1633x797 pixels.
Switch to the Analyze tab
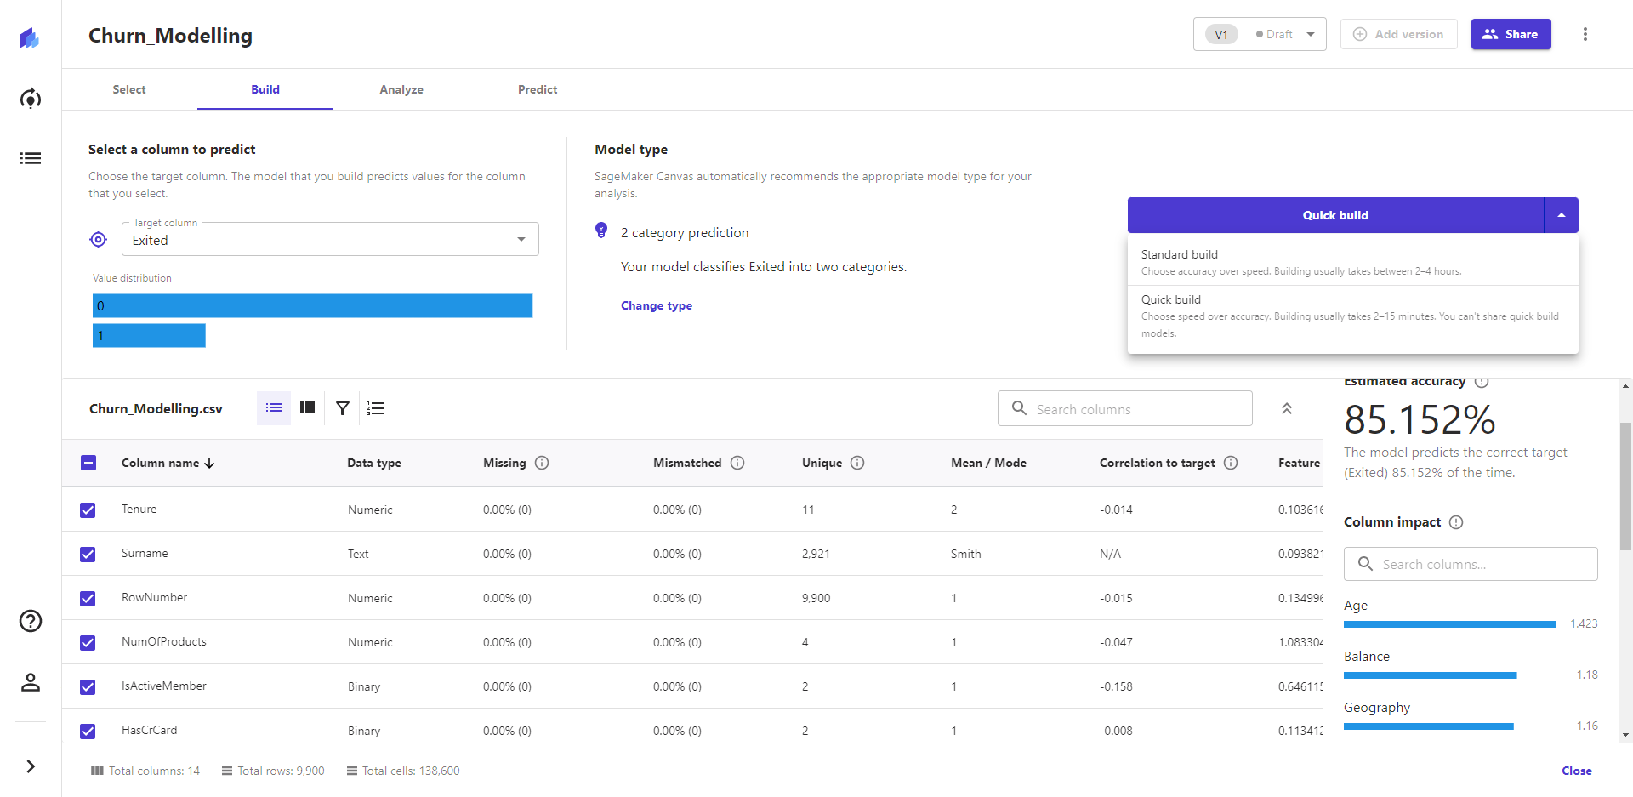tap(401, 89)
